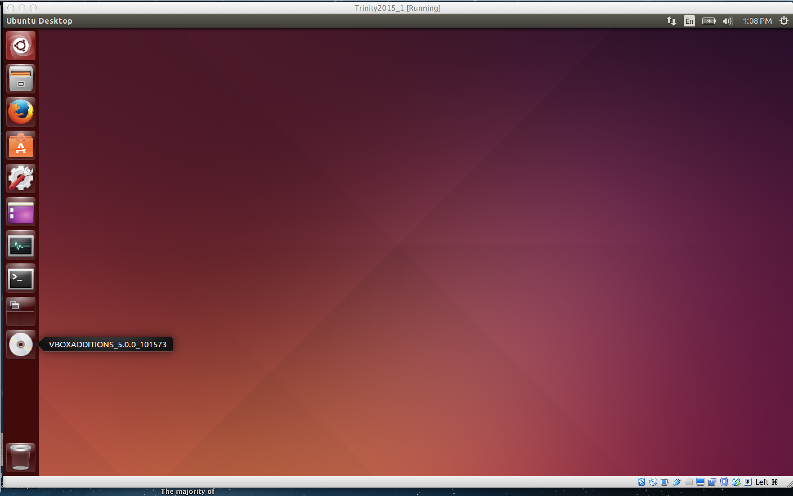Open the VBOXADDITIONS disc icon

(x=21, y=345)
